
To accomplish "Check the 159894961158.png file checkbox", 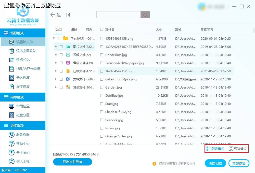I will coord(102,39).
